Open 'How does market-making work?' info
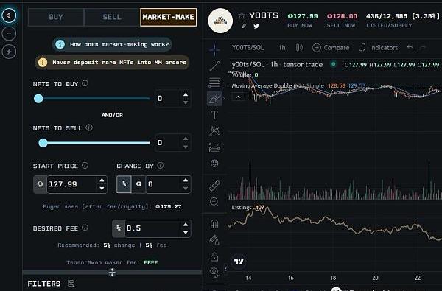The image size is (442, 291). 112,44
